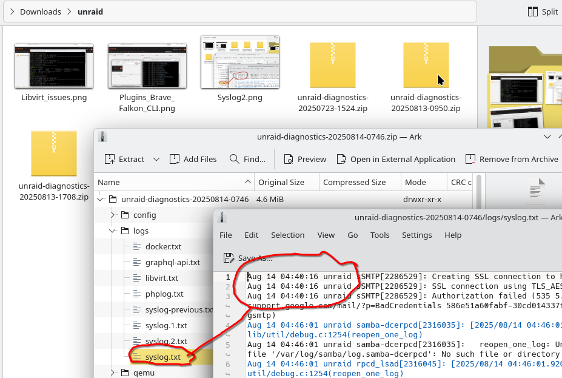
Task: Collapse the logs folder
Action: click(113, 231)
